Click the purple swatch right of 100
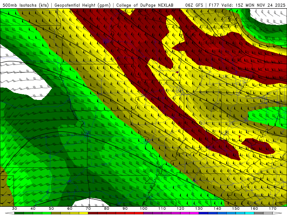 point(148,213)
